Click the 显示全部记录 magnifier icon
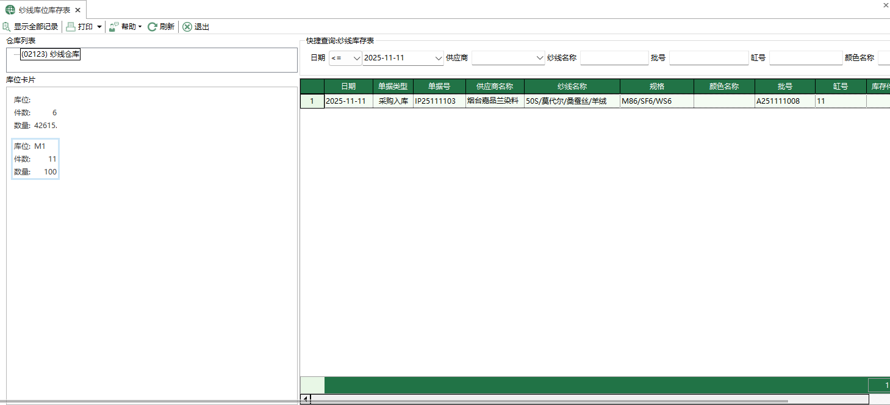The height and width of the screenshot is (405, 890). pos(6,26)
